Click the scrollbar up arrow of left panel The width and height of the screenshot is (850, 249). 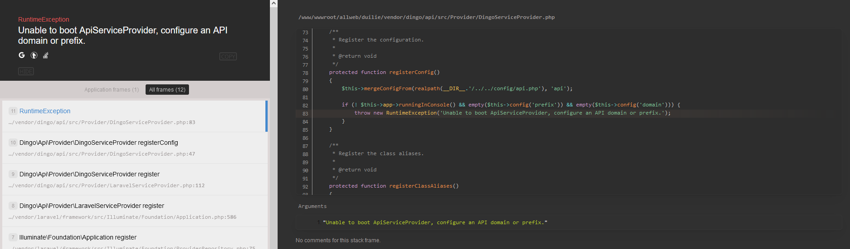[x=274, y=3]
